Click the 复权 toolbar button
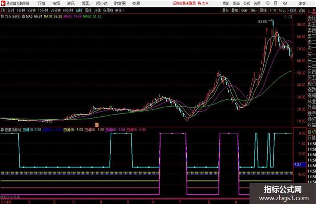The width and height of the screenshot is (316, 204). pos(225,10)
